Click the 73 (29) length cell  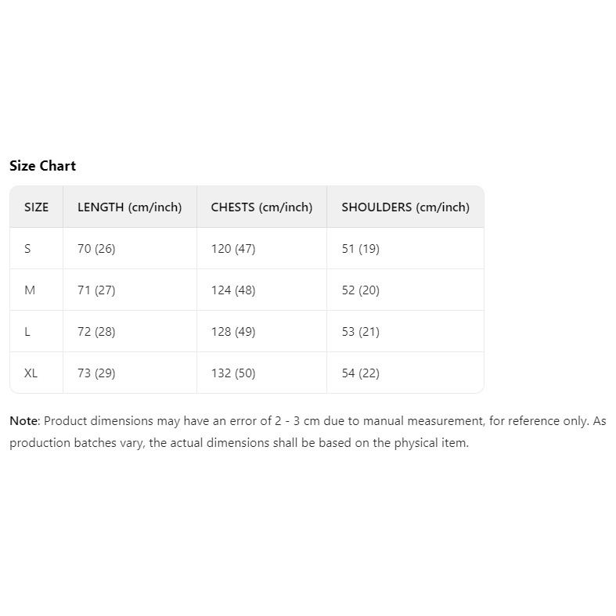(x=96, y=373)
